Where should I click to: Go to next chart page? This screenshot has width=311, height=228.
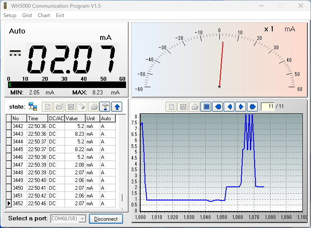tap(240, 106)
